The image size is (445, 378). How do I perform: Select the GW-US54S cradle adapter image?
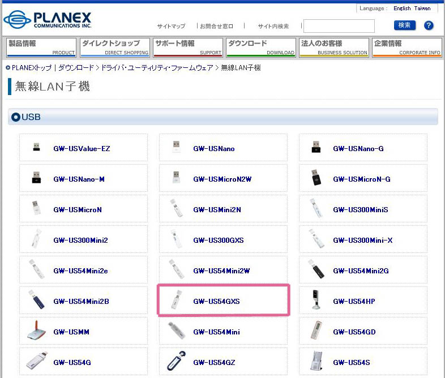316,360
